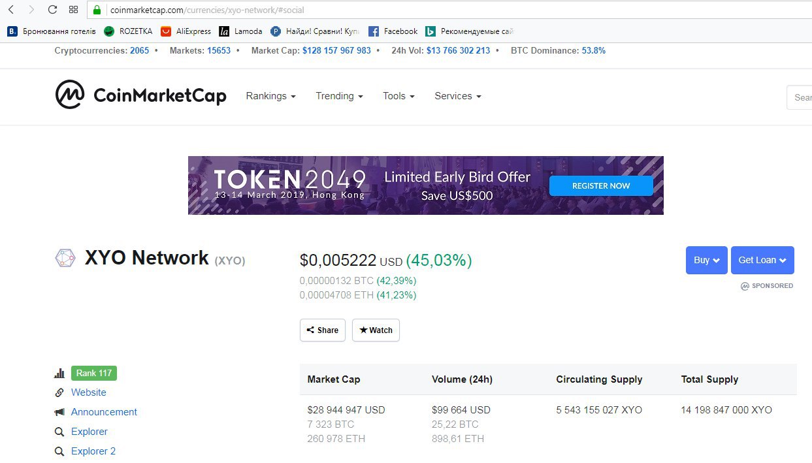
Task: Click the browser forward arrow
Action: (31, 10)
